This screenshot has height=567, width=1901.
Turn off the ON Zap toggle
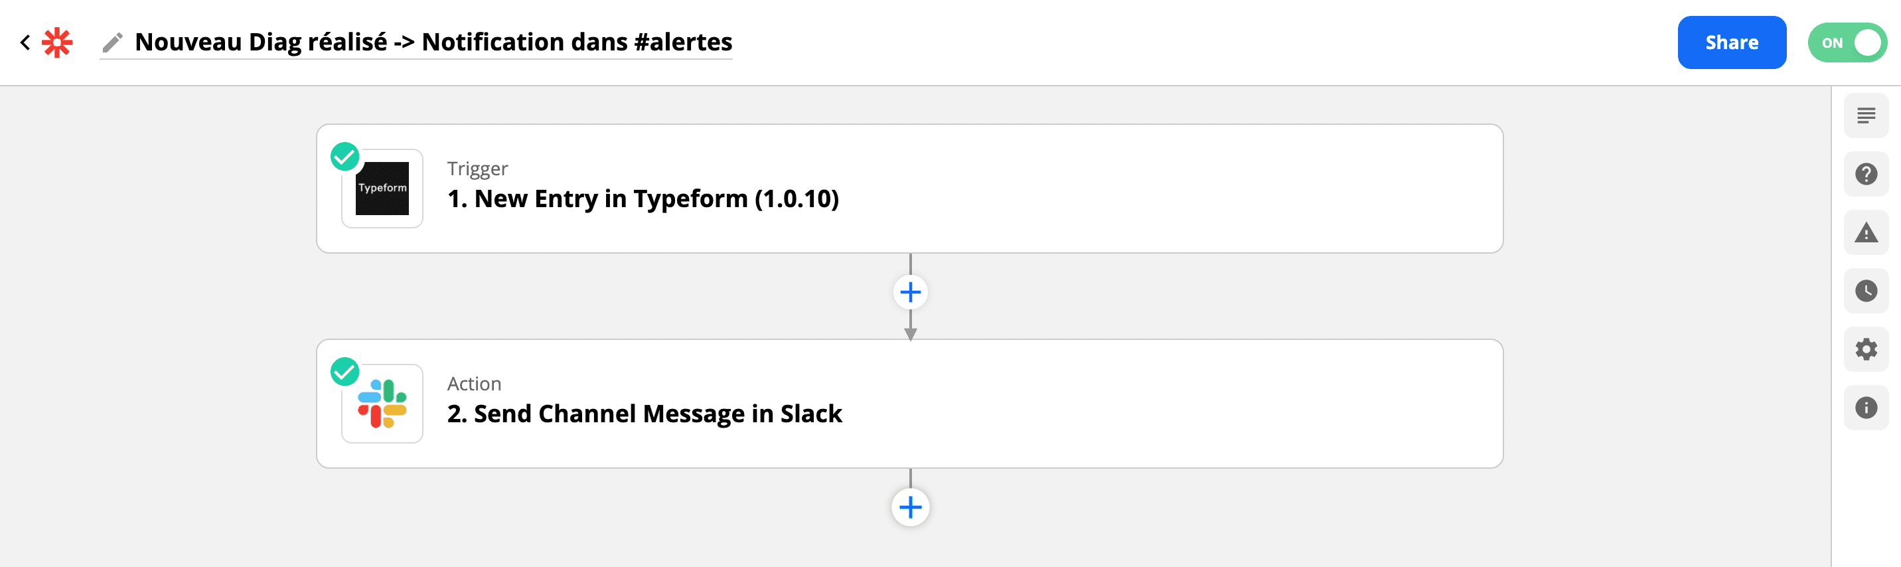coord(1847,42)
